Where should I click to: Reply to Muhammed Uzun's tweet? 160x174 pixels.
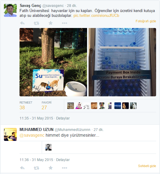(x=22, y=168)
